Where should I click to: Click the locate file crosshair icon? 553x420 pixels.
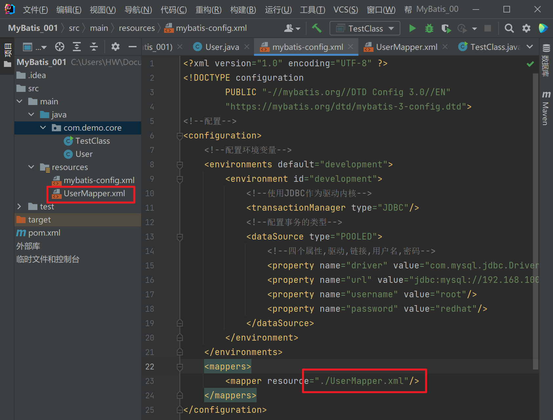click(60, 47)
